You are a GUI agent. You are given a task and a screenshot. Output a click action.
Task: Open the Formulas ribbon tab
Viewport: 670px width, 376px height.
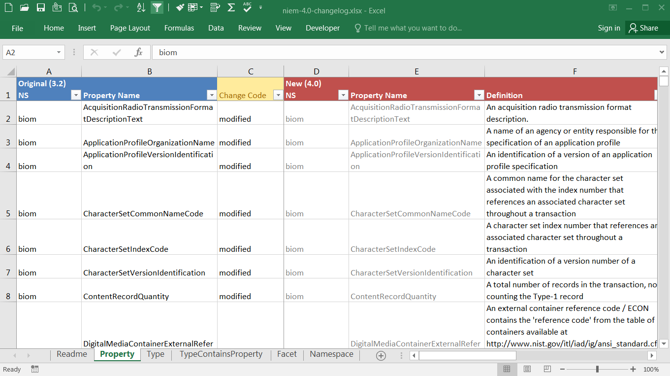pos(179,28)
